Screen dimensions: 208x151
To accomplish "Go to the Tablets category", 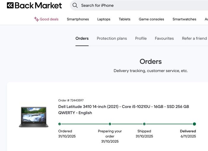I will tap(125, 19).
